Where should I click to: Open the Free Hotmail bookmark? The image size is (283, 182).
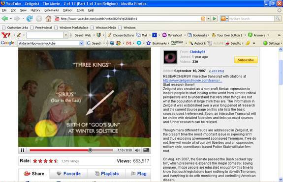[x=41, y=27]
